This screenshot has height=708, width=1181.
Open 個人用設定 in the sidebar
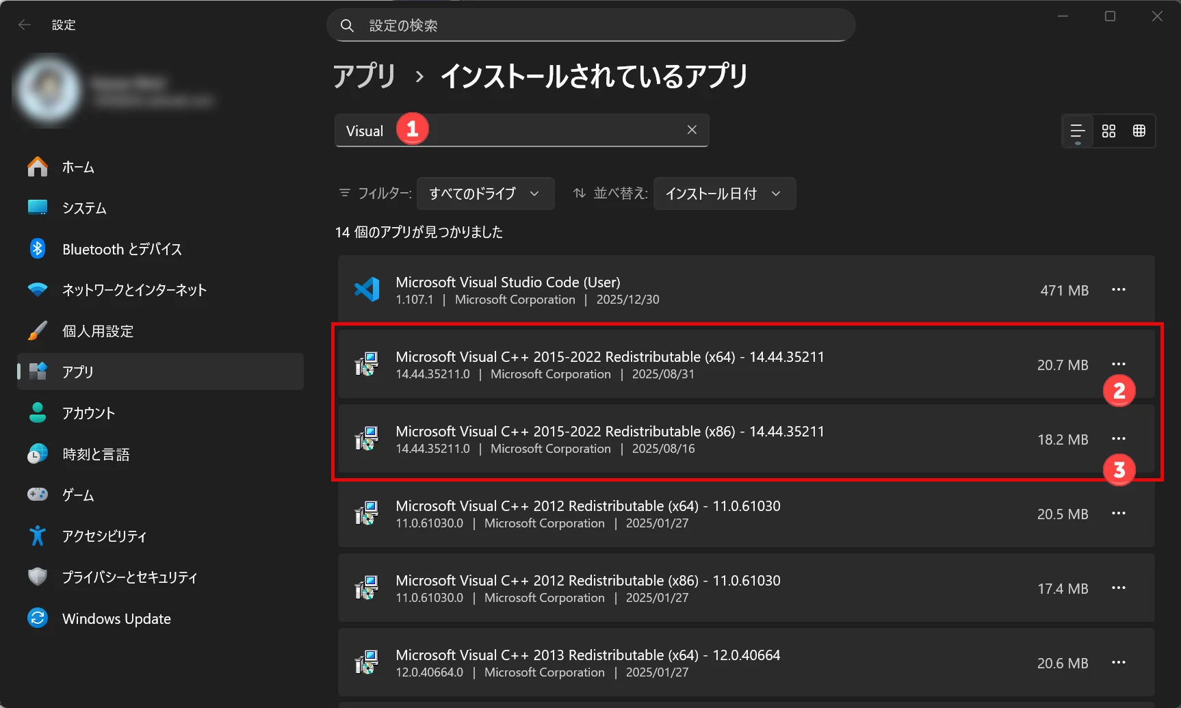[x=160, y=331]
